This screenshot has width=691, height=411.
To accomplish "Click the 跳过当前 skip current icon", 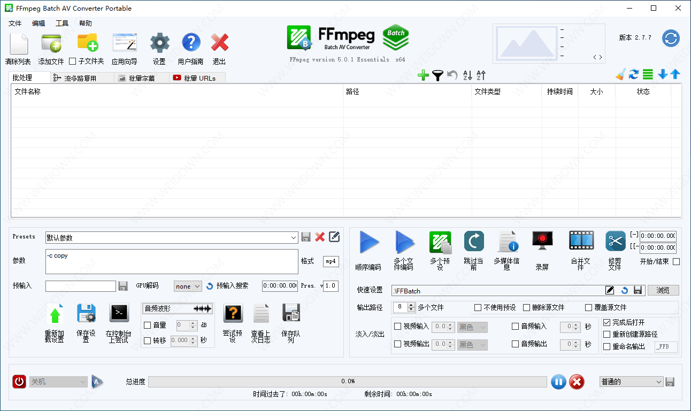I will click(474, 242).
